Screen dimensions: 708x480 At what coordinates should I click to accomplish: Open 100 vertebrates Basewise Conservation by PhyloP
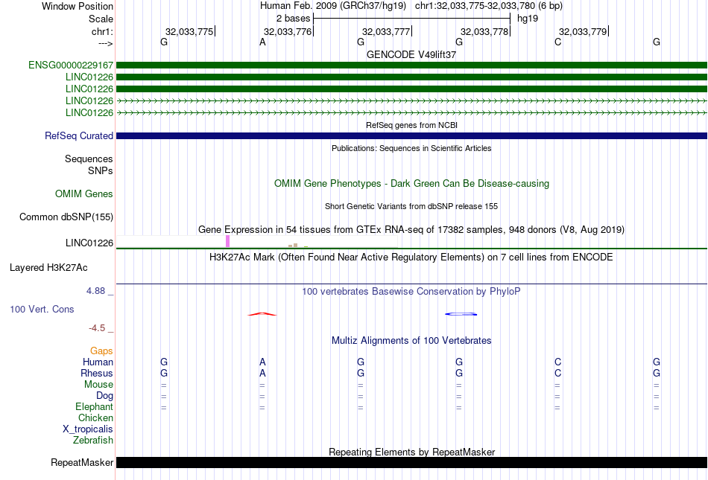[411, 292]
